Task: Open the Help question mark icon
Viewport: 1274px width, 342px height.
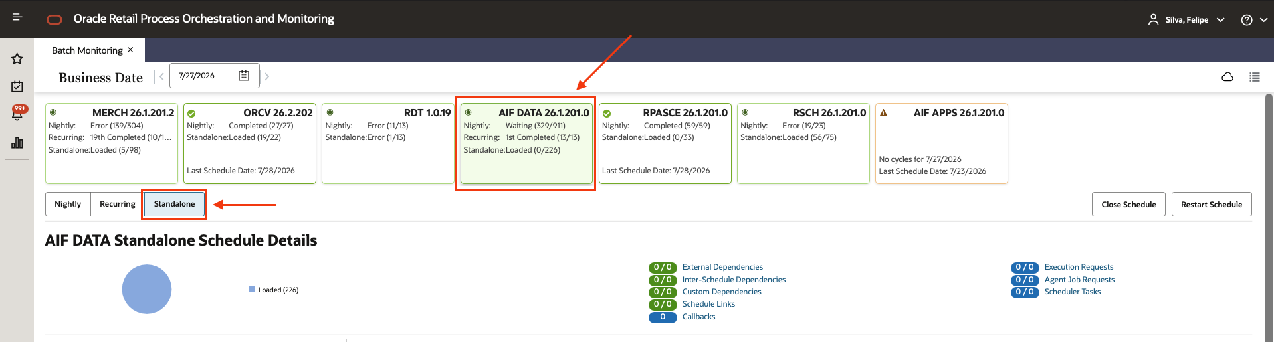Action: click(1247, 20)
